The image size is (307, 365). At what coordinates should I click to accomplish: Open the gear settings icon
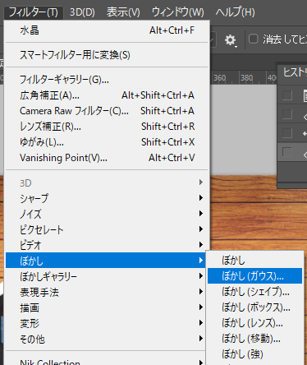(230, 40)
